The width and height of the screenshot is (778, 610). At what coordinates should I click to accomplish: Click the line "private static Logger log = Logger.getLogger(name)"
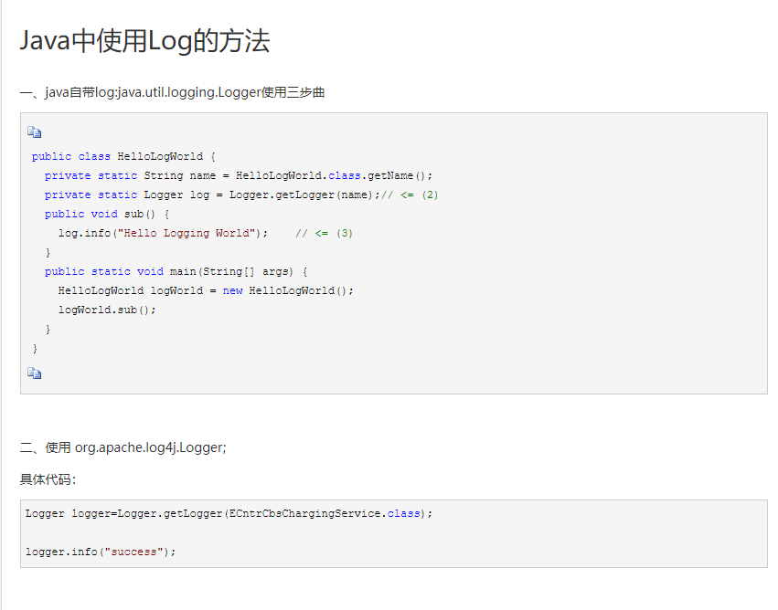click(241, 195)
